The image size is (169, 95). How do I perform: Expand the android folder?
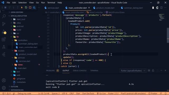pos(20,26)
